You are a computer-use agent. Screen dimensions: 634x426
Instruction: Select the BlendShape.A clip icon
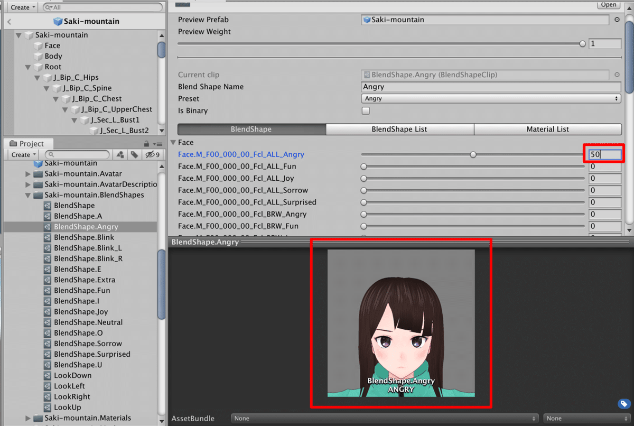tap(48, 216)
